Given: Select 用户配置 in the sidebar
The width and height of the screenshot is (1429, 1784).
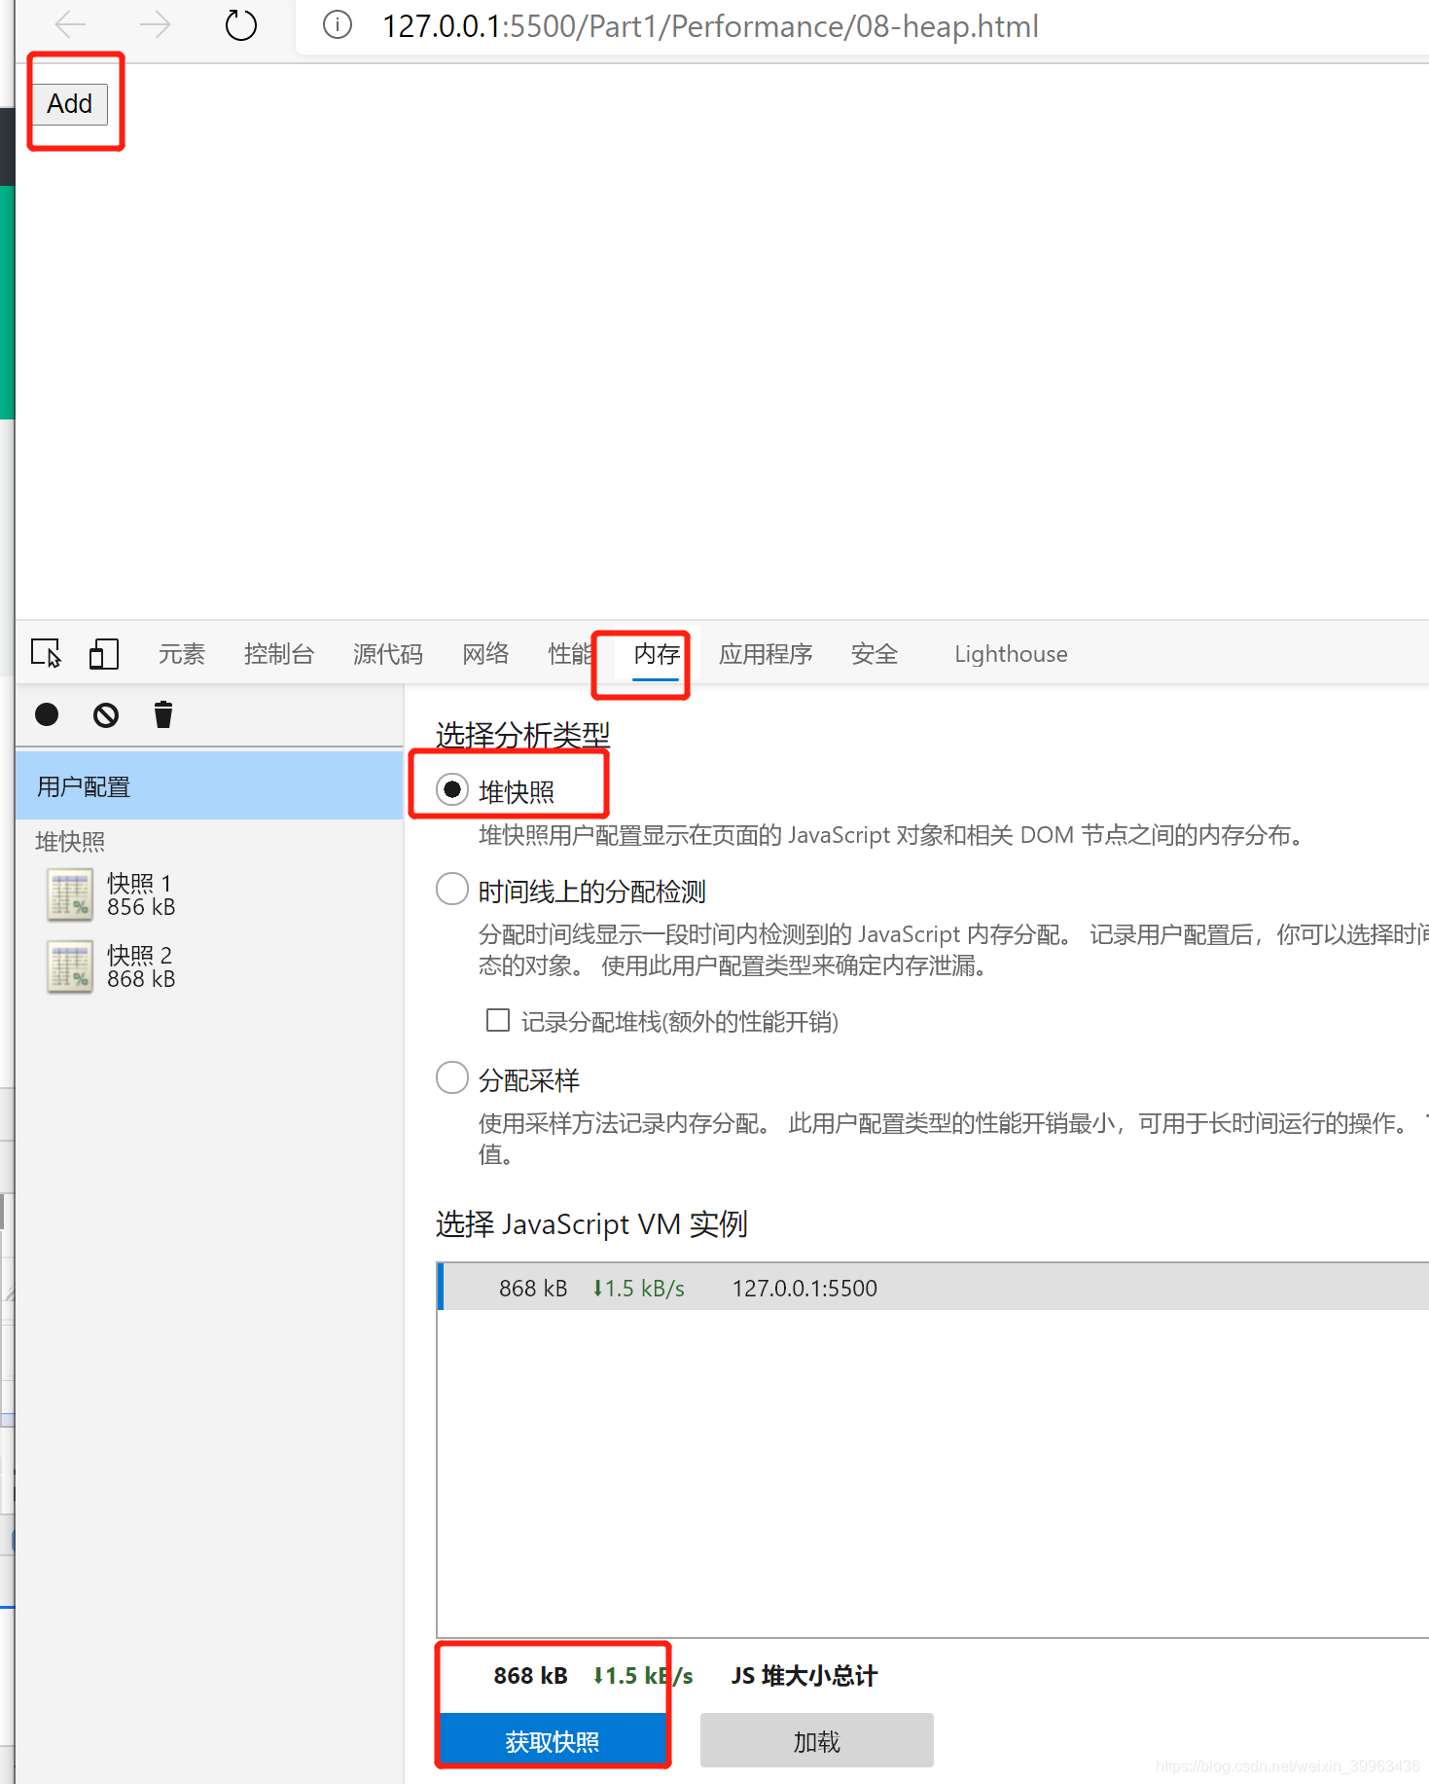Looking at the screenshot, I should (209, 786).
